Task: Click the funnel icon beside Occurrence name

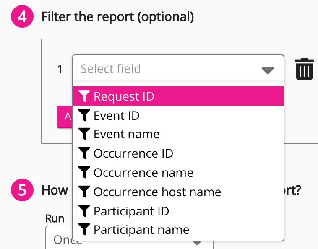Action: pos(85,173)
